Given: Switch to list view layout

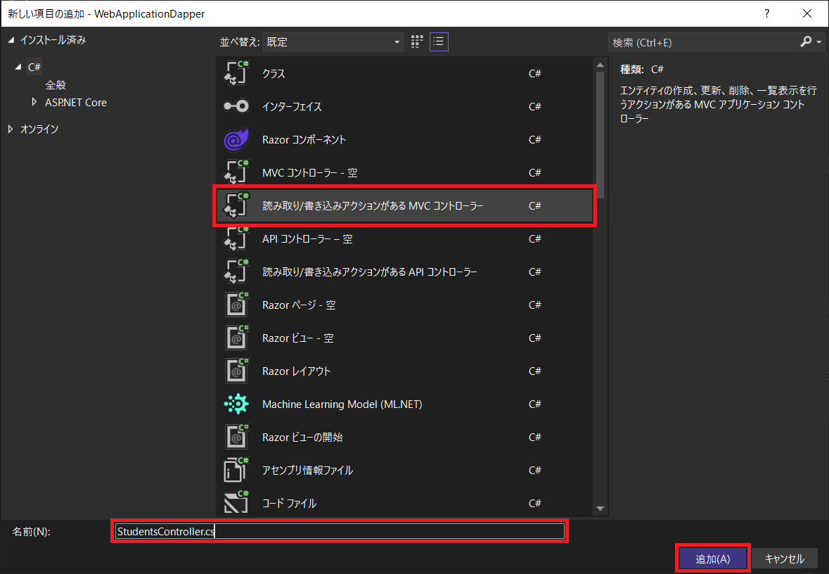Looking at the screenshot, I should coord(439,42).
